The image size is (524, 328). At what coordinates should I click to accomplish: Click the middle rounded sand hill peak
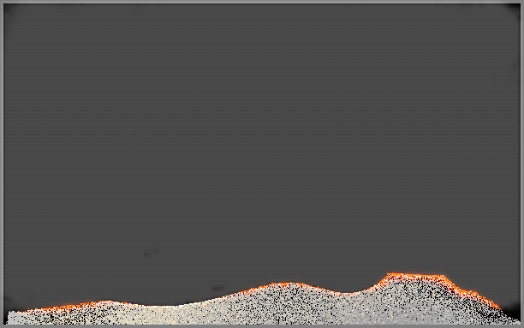(x=287, y=284)
